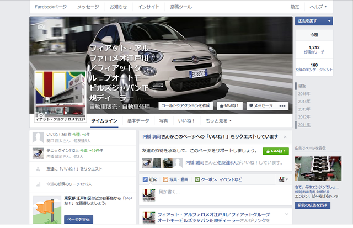Jump to 最近 on timeline

[302, 86]
